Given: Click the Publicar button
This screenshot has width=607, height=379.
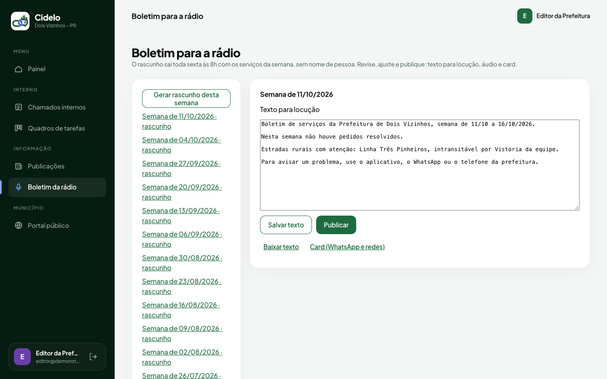Looking at the screenshot, I should [336, 225].
